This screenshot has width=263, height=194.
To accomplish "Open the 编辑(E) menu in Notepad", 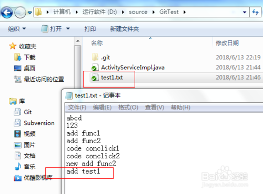I will pyautogui.click(x=102, y=107).
